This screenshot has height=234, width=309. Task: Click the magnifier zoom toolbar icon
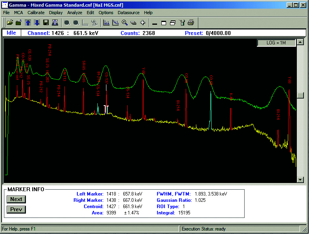(124, 23)
